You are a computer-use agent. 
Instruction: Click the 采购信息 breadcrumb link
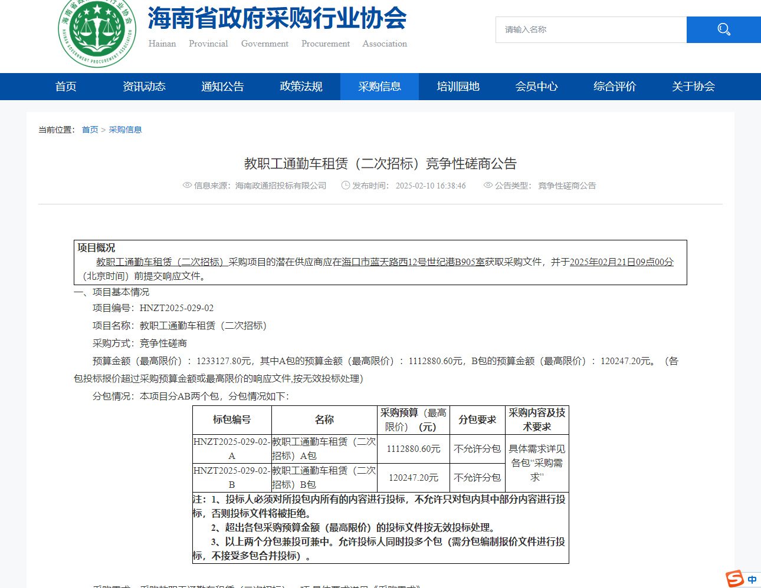[x=125, y=130]
